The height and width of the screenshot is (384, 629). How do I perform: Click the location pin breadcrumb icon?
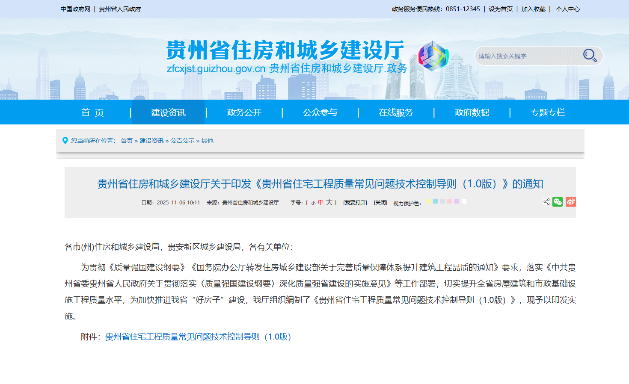click(65, 140)
